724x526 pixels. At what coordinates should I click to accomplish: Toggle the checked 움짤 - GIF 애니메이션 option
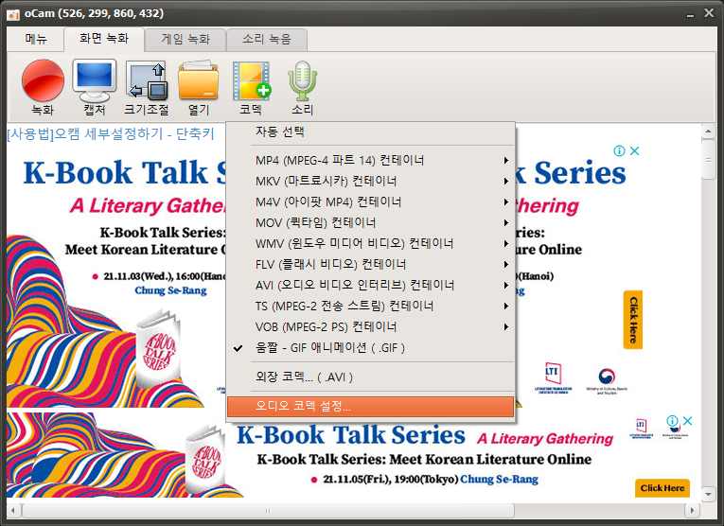[370, 347]
